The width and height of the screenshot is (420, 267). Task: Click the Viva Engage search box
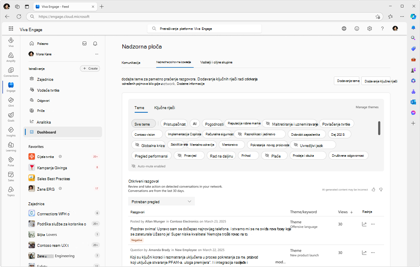[204, 29]
